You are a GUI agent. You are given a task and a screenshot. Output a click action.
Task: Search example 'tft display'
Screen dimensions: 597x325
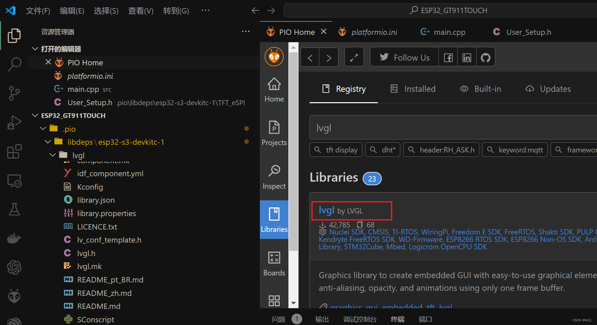pos(336,150)
